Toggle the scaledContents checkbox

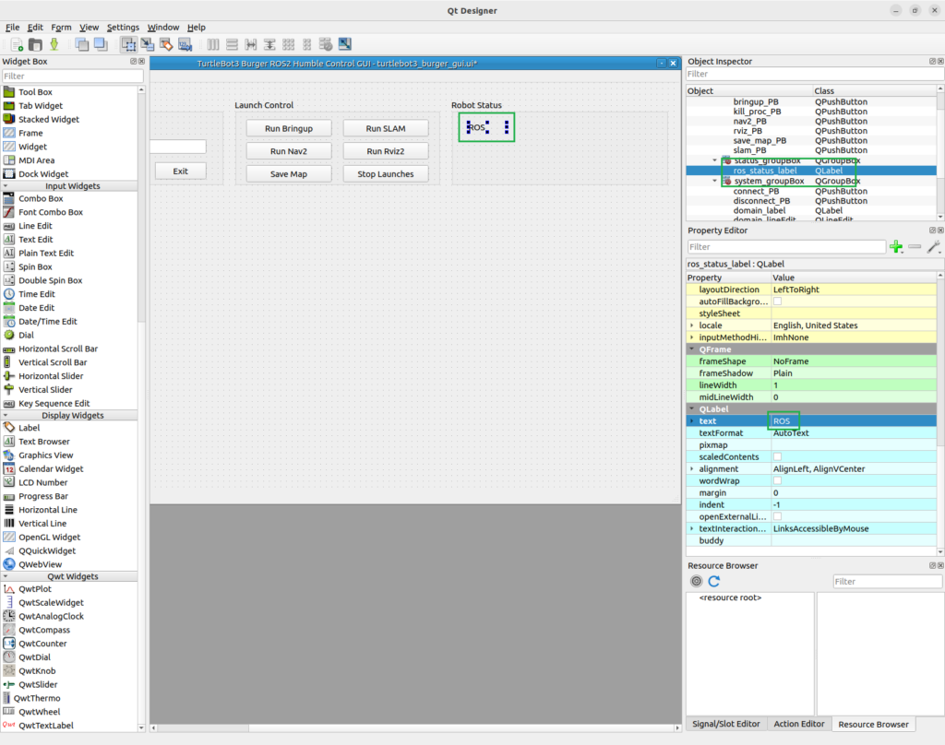point(777,456)
